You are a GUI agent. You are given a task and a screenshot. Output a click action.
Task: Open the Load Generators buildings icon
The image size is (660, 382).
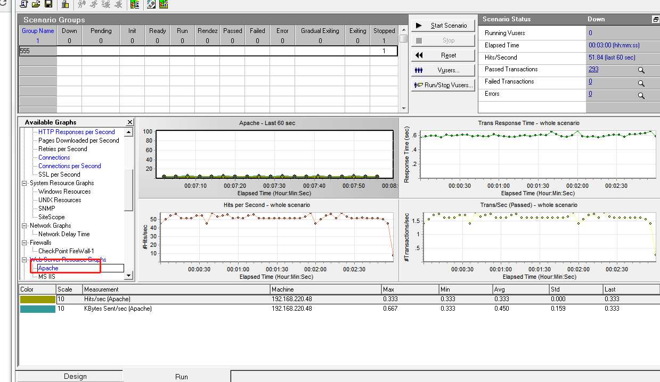pos(66,4)
